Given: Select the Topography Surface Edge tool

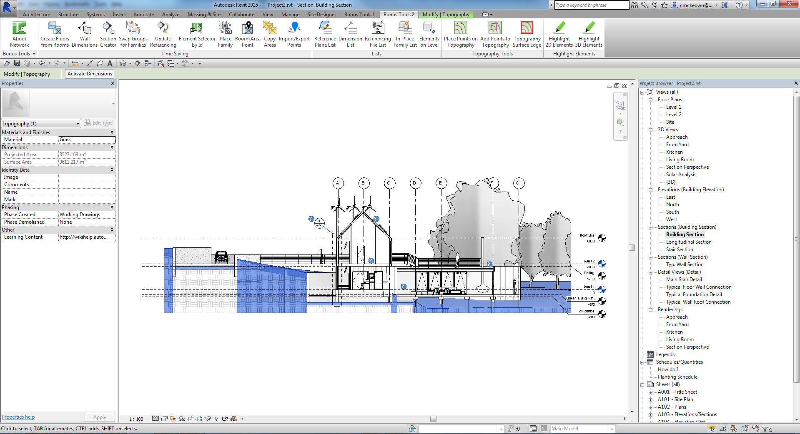Looking at the screenshot, I should [527, 33].
